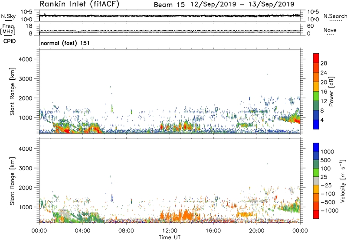This screenshot has width=347, height=240.
Task: Click the '100' tick on the velocity color bar
Action: point(325,169)
